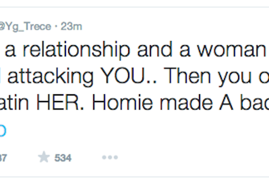269x179 pixels.
Task: Open the three-dot more options menu
Action: (110, 157)
